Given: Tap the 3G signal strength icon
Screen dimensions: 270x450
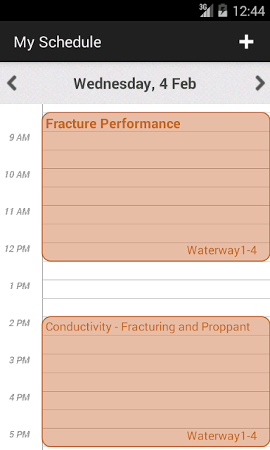Looking at the screenshot, I should 206,11.
